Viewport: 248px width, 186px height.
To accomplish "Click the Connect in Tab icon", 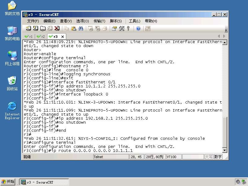I will (x=43, y=29).
